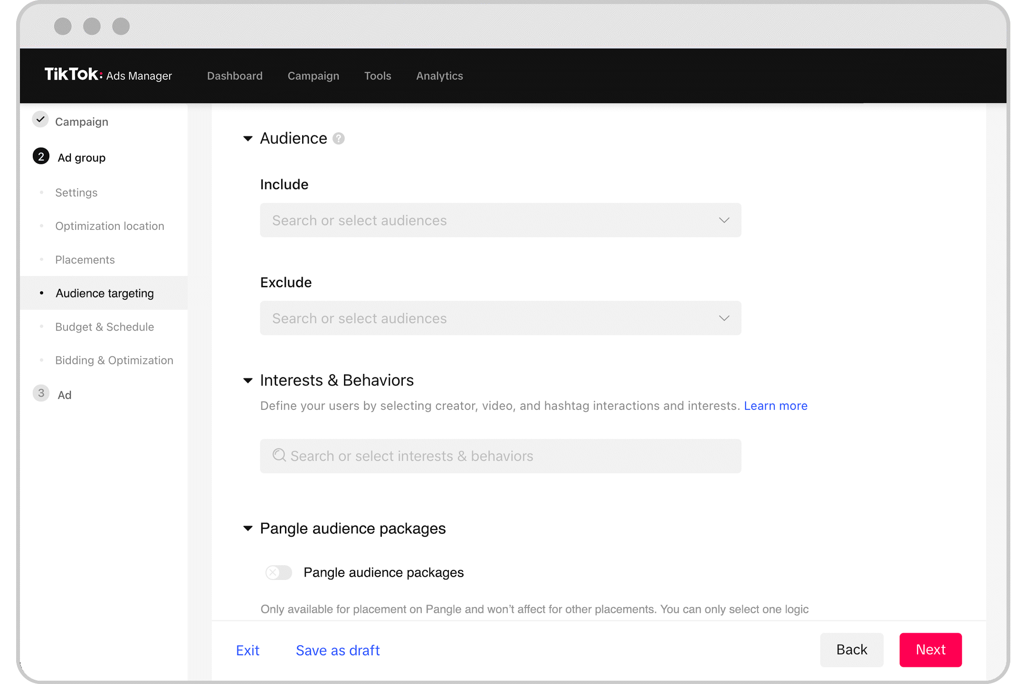The image size is (1026, 684).
Task: Click the TikTok Ads Manager logo
Action: tap(108, 75)
